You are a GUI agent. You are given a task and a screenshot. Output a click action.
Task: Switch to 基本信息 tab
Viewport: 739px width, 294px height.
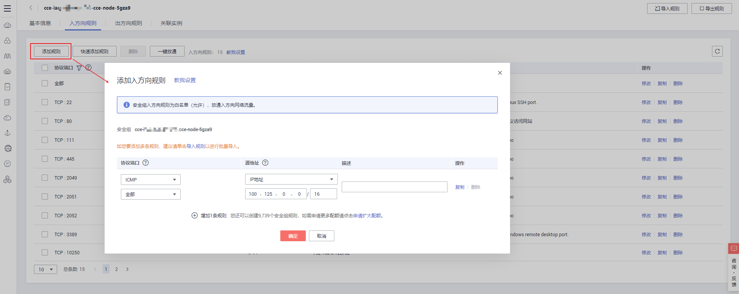point(40,23)
